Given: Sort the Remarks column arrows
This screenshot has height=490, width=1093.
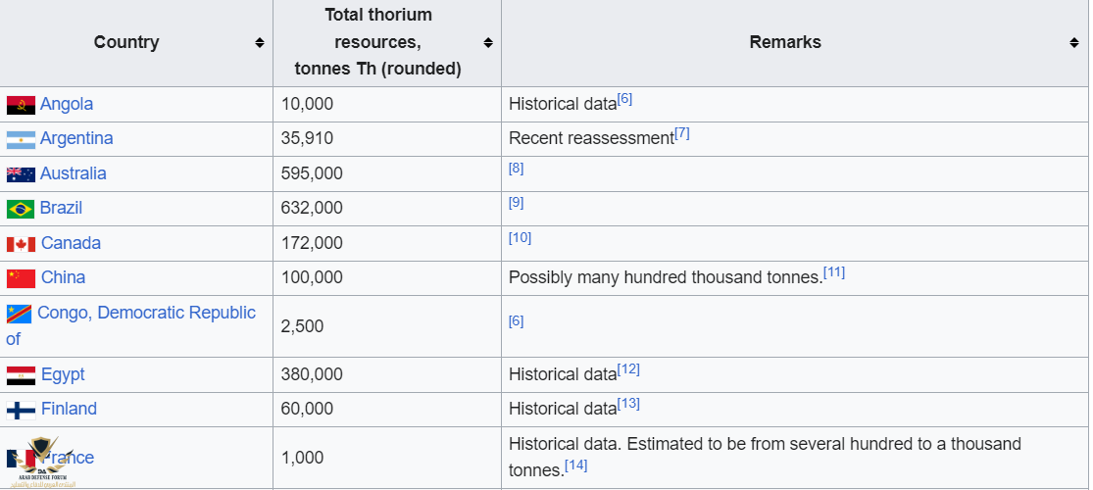Looking at the screenshot, I should tap(1074, 43).
